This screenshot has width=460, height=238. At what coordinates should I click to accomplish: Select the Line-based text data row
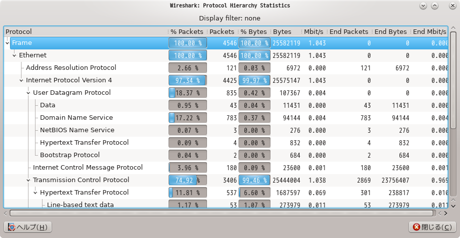(226, 205)
